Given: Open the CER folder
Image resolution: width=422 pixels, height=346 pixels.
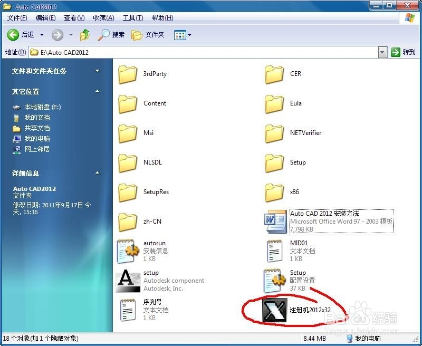Looking at the screenshot, I should 283,74.
